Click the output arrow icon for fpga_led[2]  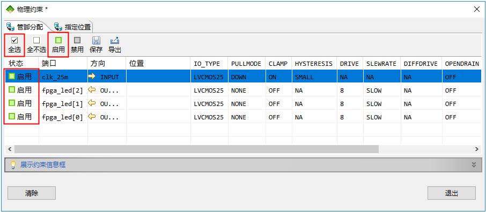[92, 90]
